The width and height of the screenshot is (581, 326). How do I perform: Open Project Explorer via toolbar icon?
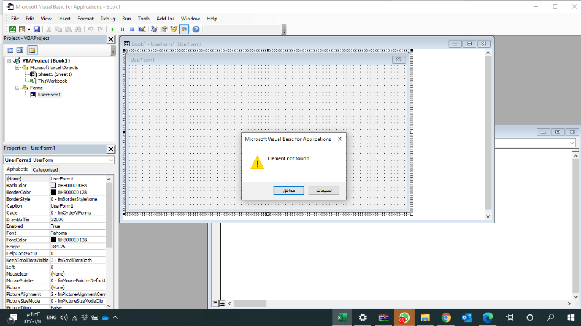click(154, 29)
